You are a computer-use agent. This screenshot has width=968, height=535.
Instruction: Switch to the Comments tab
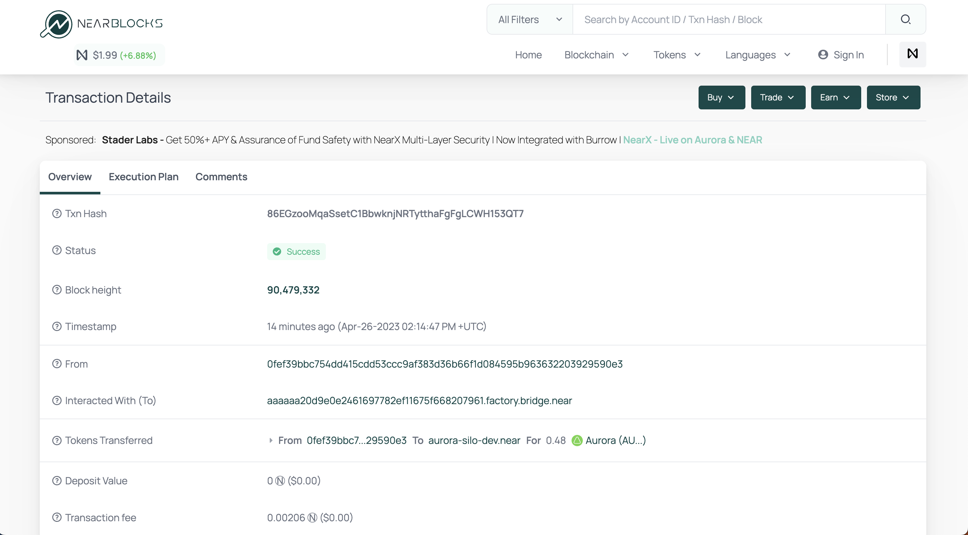221,177
